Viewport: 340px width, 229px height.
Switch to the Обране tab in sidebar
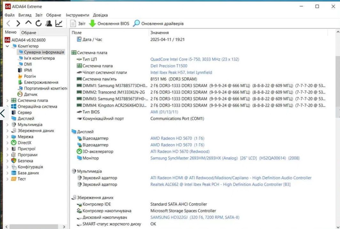(29, 33)
